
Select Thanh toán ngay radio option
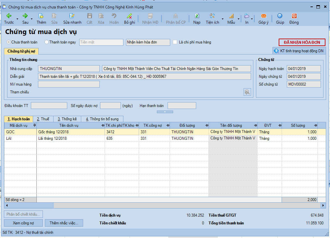coord(46,42)
